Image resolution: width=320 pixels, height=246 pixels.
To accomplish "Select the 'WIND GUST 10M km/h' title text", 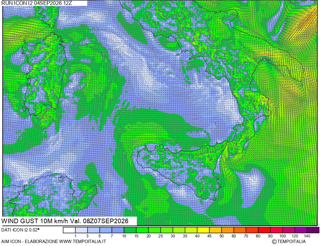I will coord(35,221).
